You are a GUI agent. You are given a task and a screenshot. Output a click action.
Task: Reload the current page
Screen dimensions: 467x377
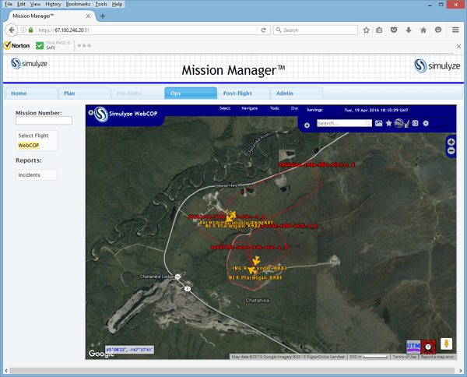pos(263,30)
